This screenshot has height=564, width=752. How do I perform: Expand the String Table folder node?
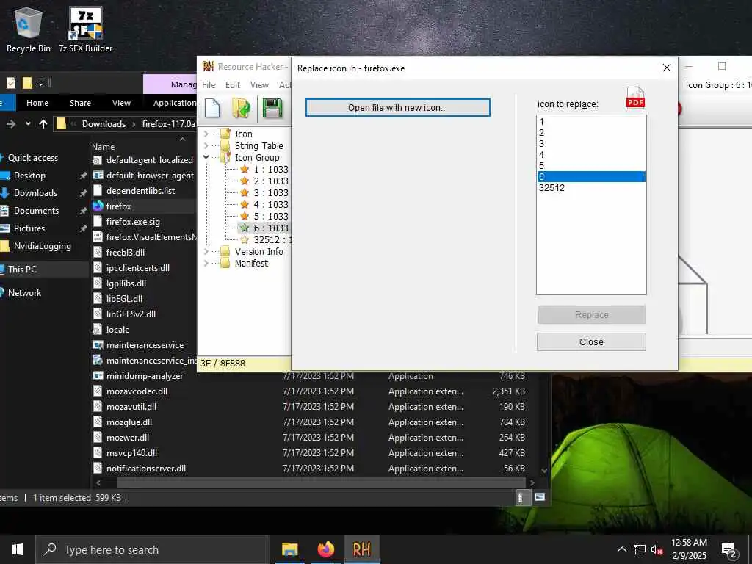tap(206, 146)
